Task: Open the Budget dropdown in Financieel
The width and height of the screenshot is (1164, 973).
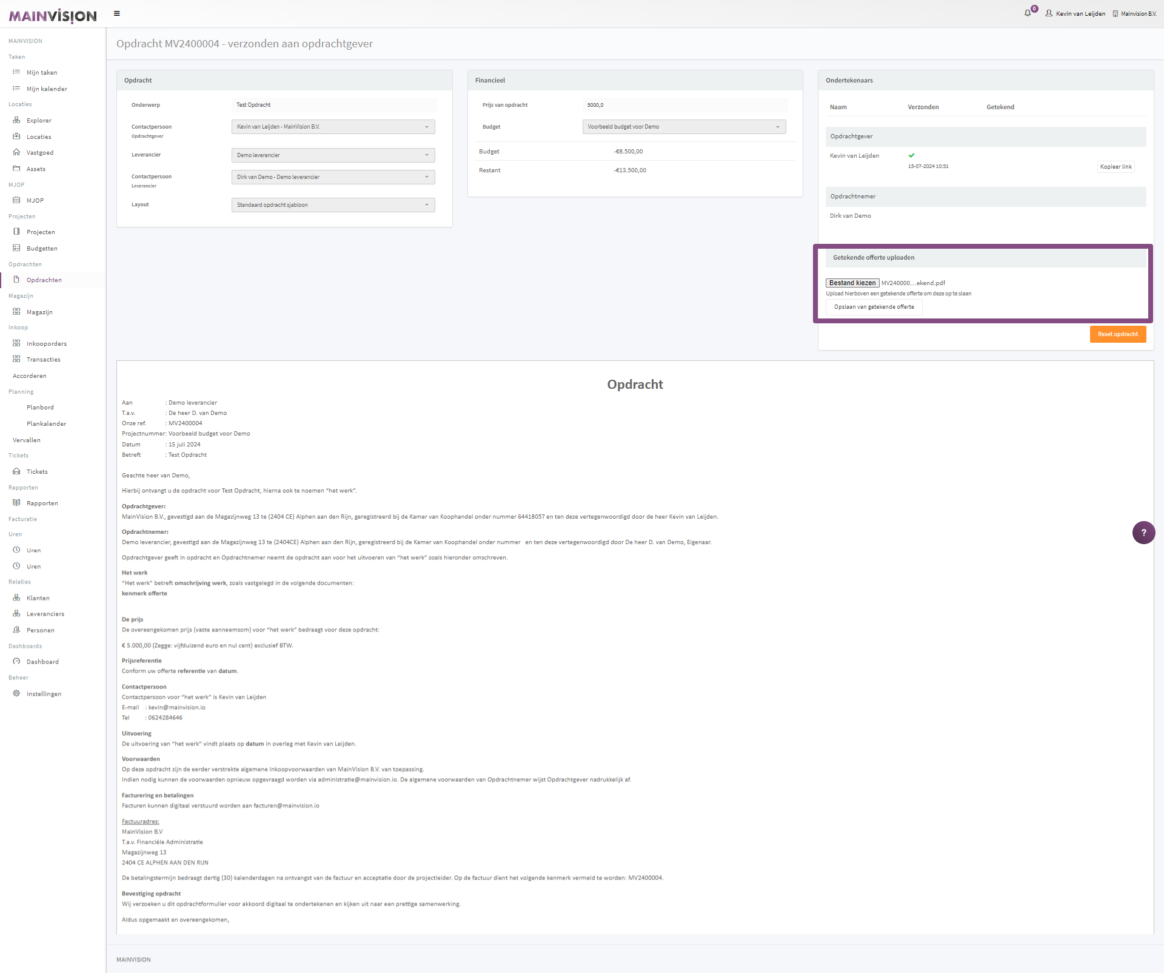Action: pyautogui.click(x=684, y=127)
